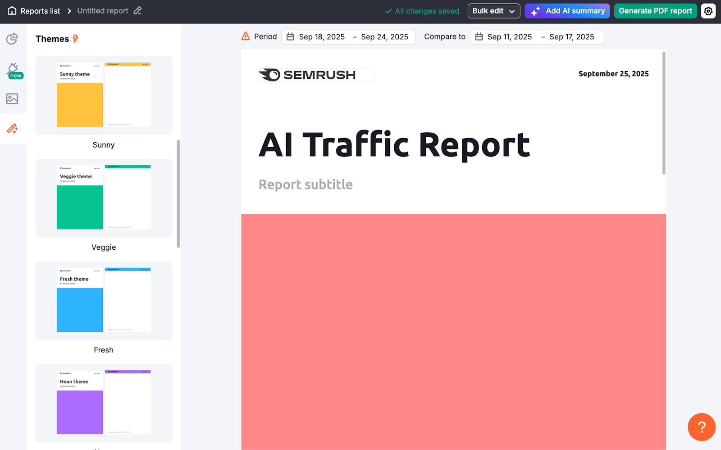
Task: Open the Compare to date range selector
Action: coord(536,36)
